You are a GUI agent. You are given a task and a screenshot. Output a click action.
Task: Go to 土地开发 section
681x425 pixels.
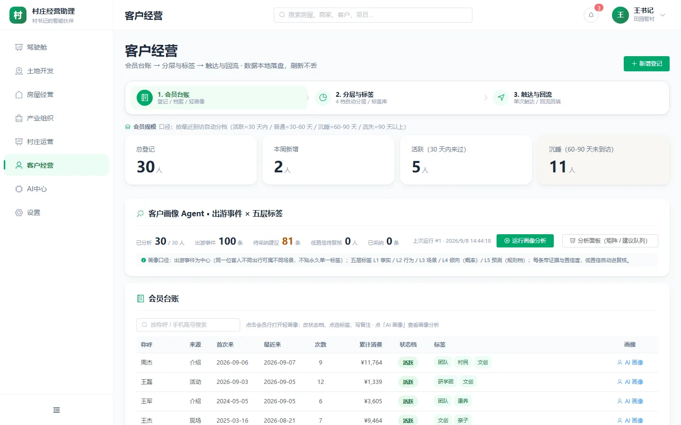coord(57,71)
